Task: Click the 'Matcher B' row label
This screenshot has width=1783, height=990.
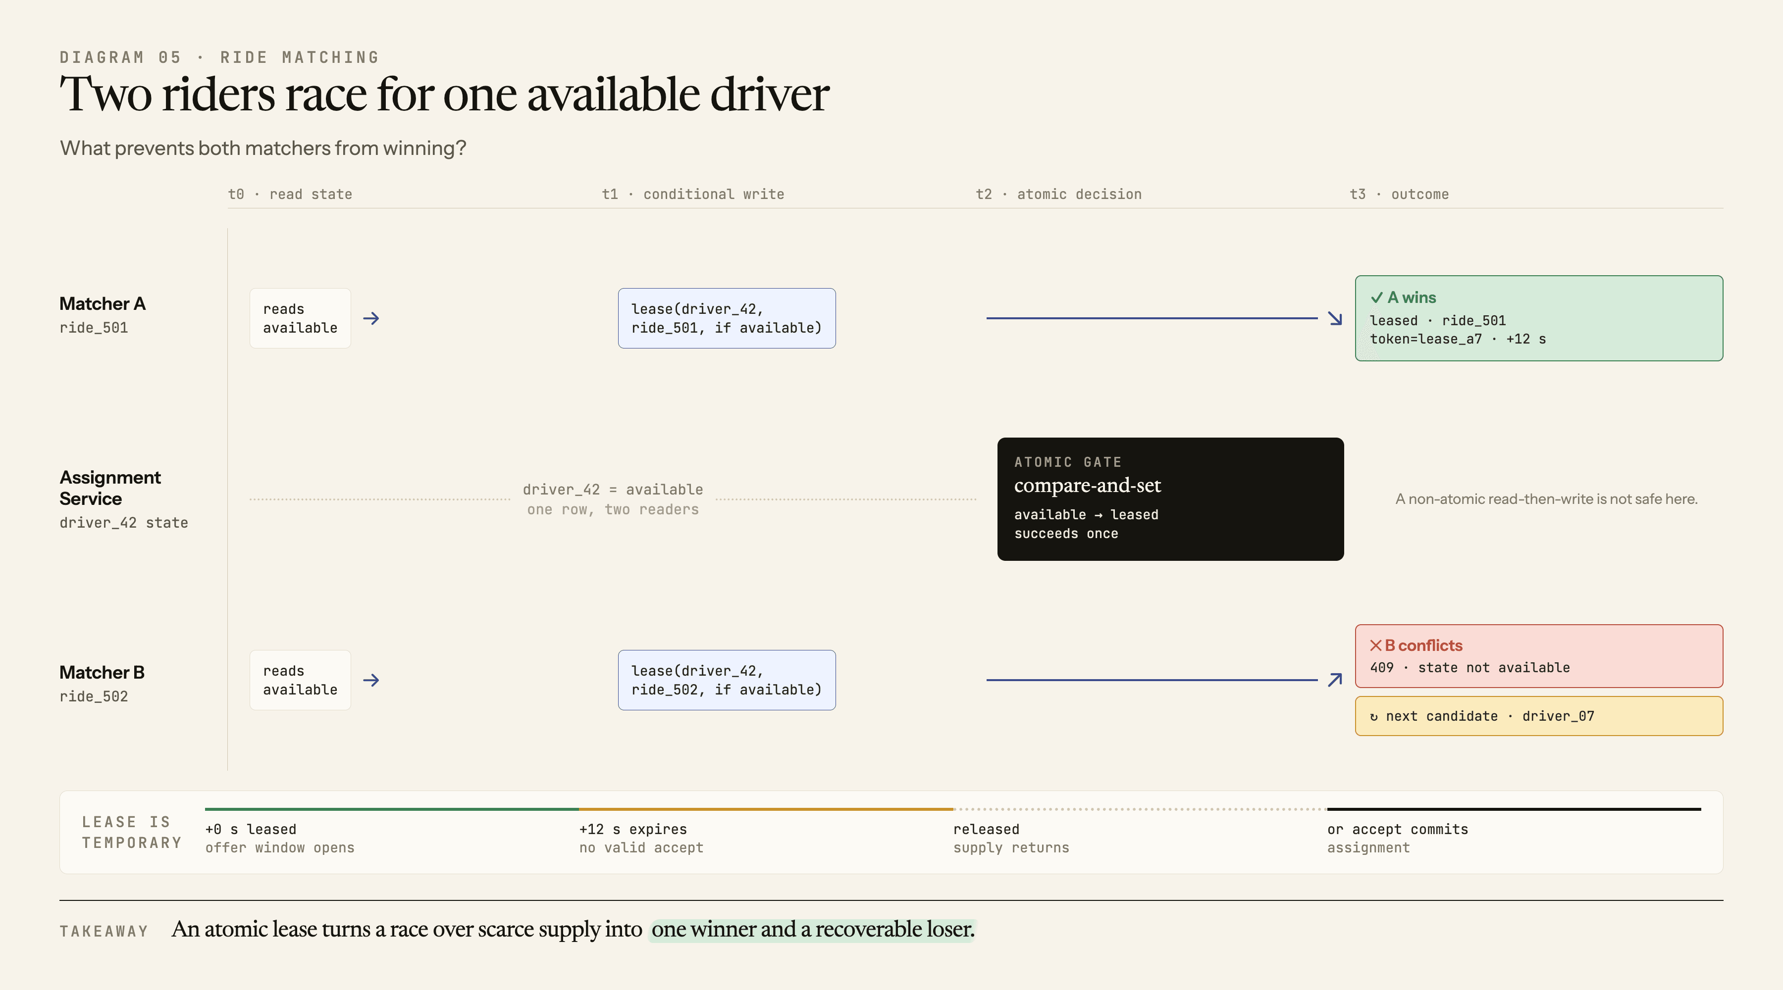Action: coord(102,672)
